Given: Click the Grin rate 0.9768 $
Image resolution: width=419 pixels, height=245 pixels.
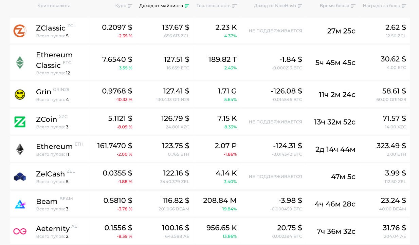Looking at the screenshot, I should (117, 91).
